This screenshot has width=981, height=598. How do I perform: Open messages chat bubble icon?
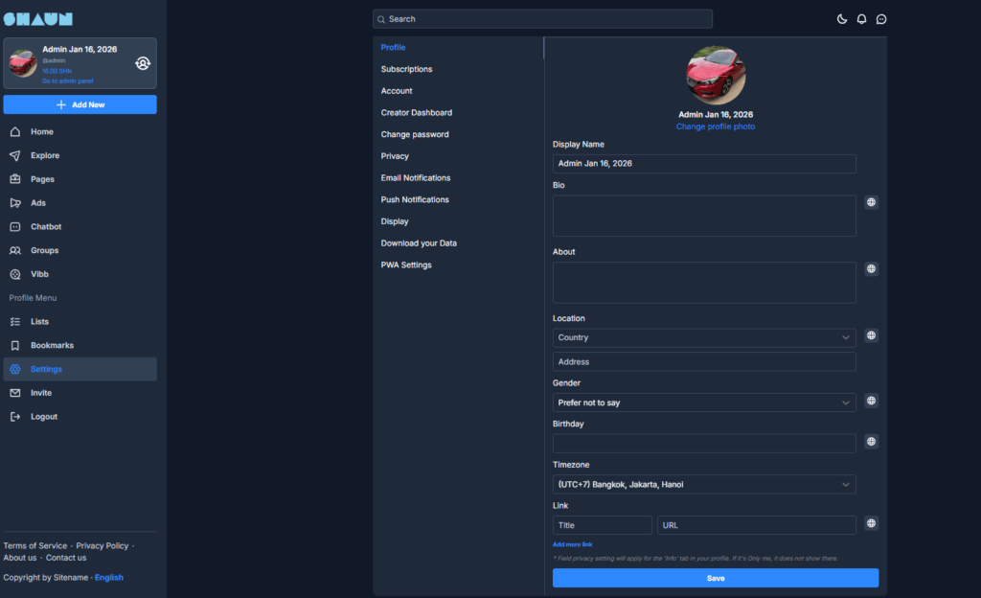[x=881, y=19]
